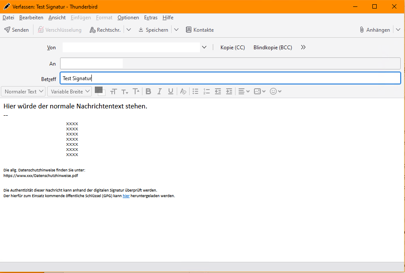
Task: Open the Normaler Text paragraph dropdown
Action: [24, 91]
